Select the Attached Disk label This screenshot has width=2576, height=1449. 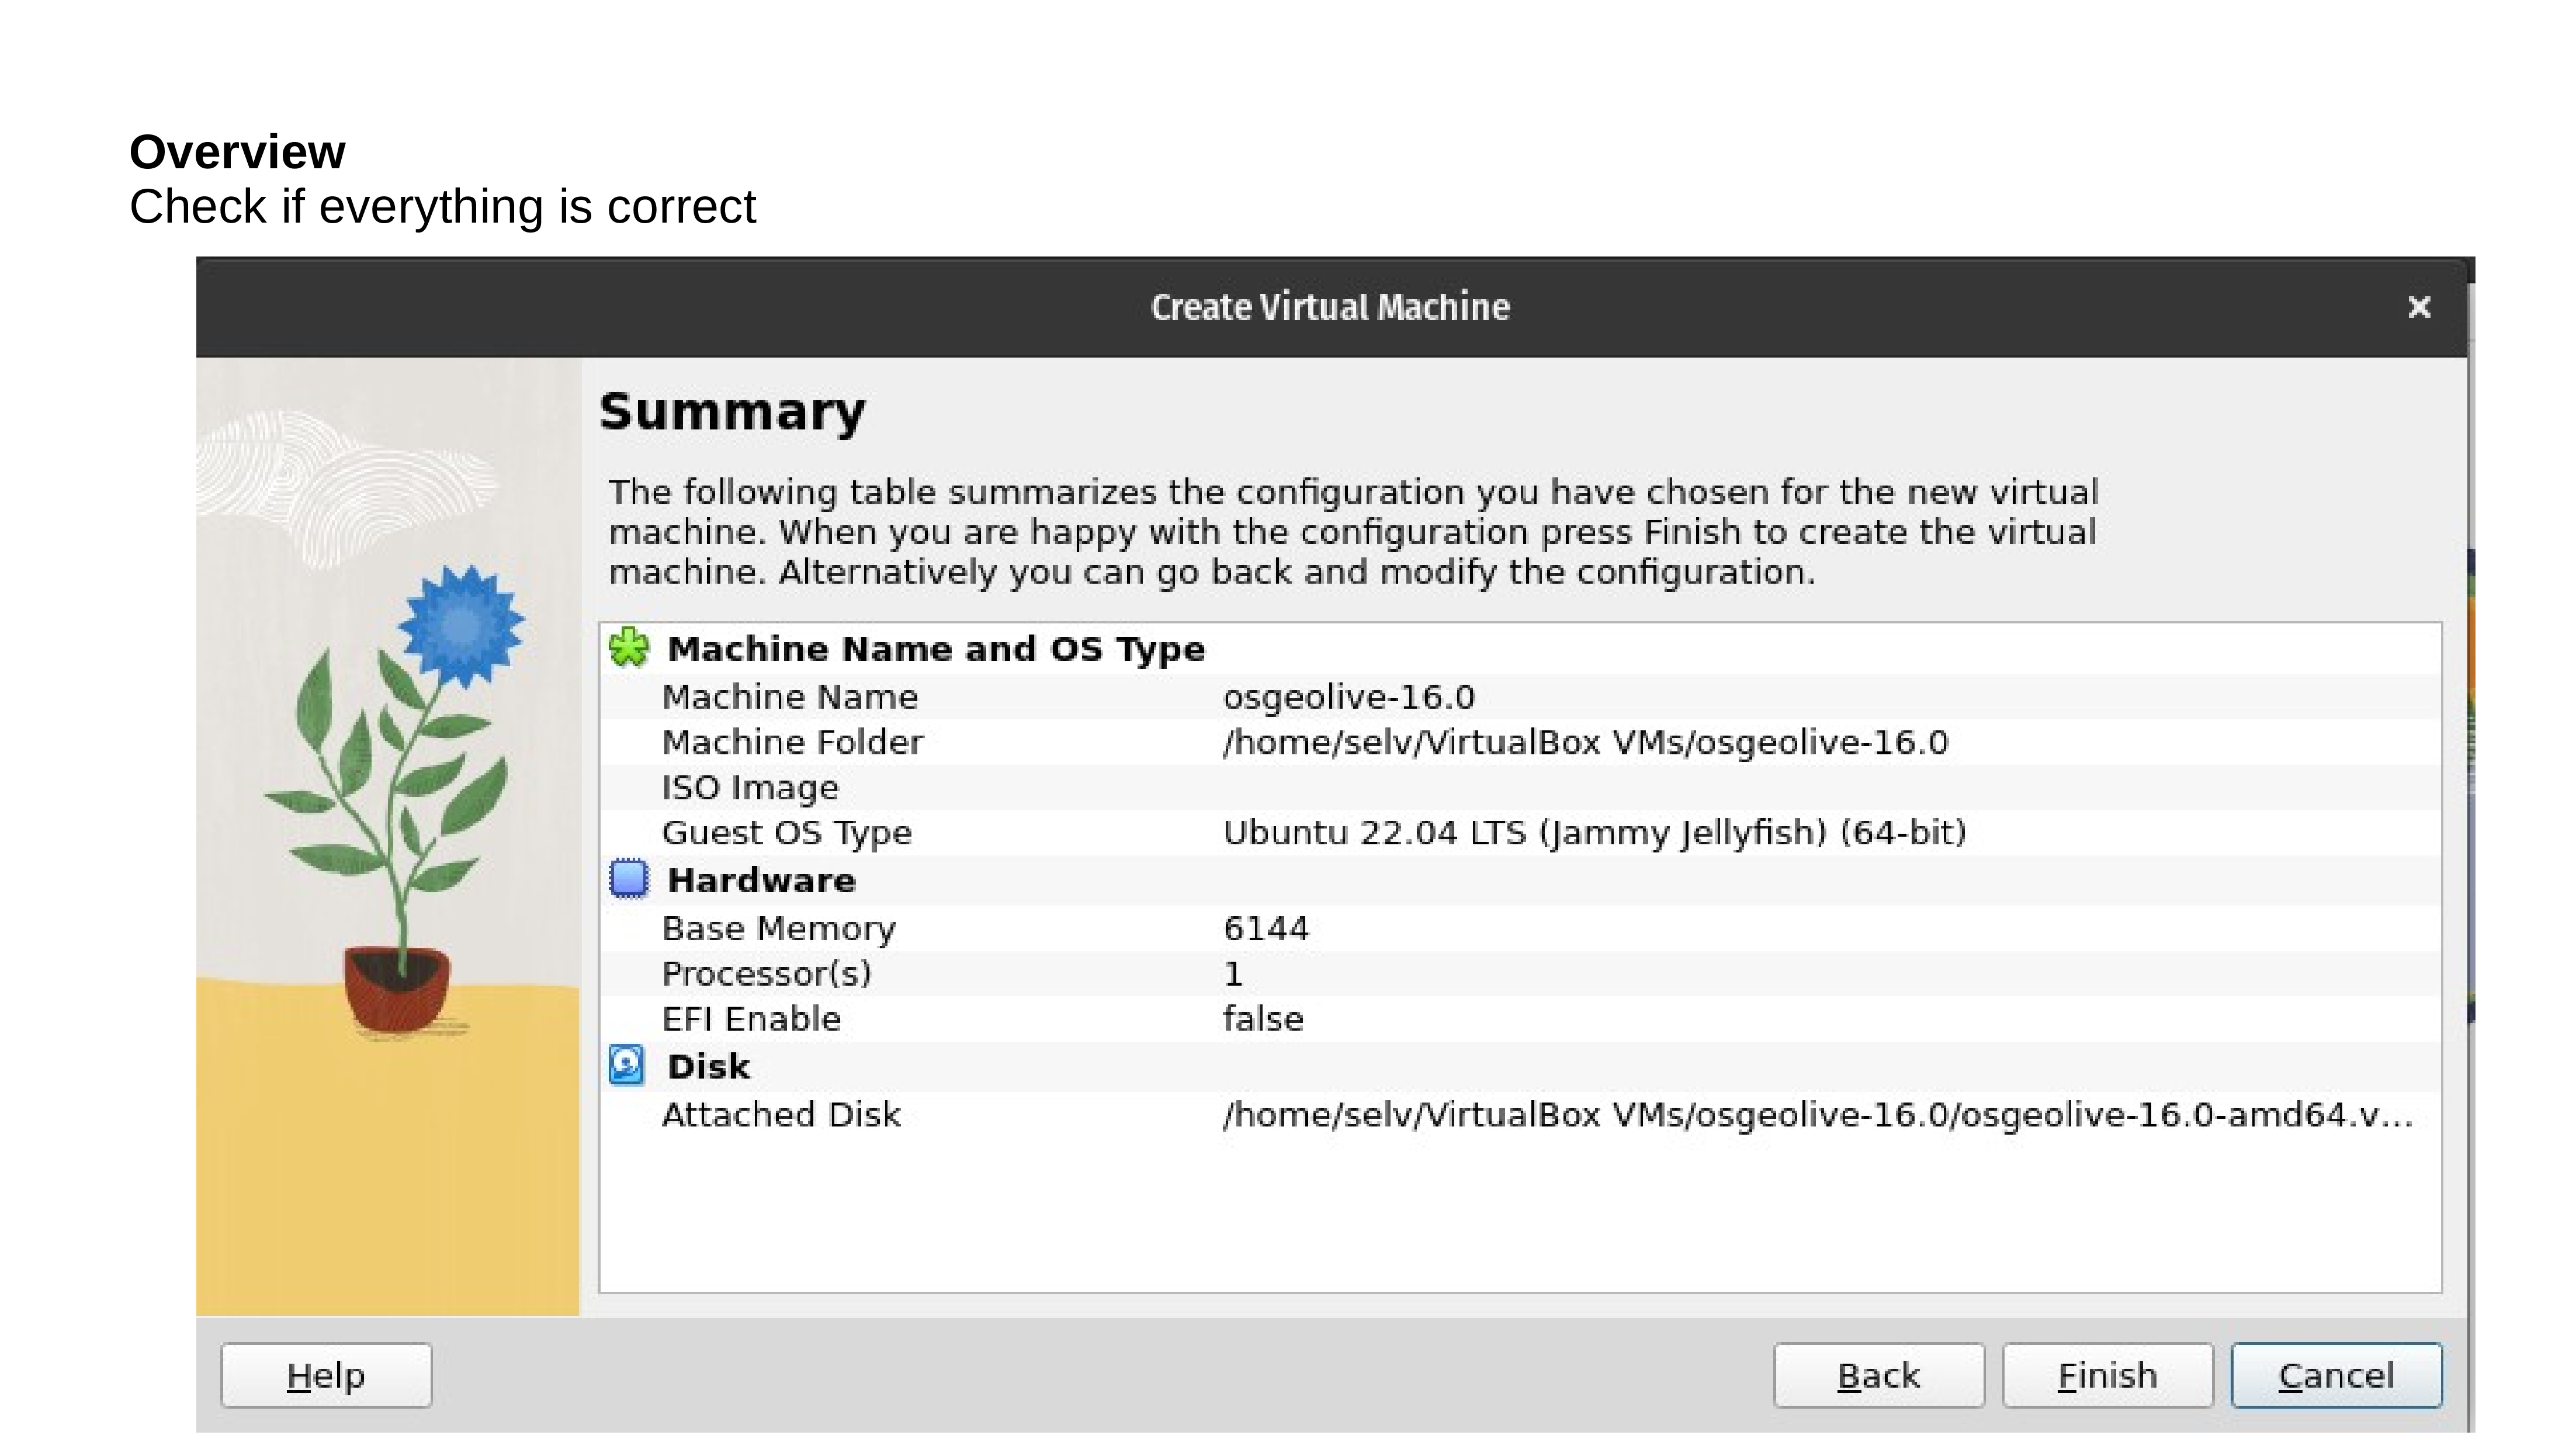(x=781, y=1115)
